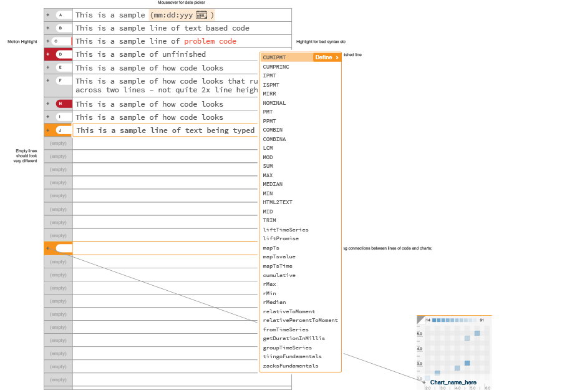562x390 pixels.
Task: Select the D line label pill
Action: tap(64, 54)
